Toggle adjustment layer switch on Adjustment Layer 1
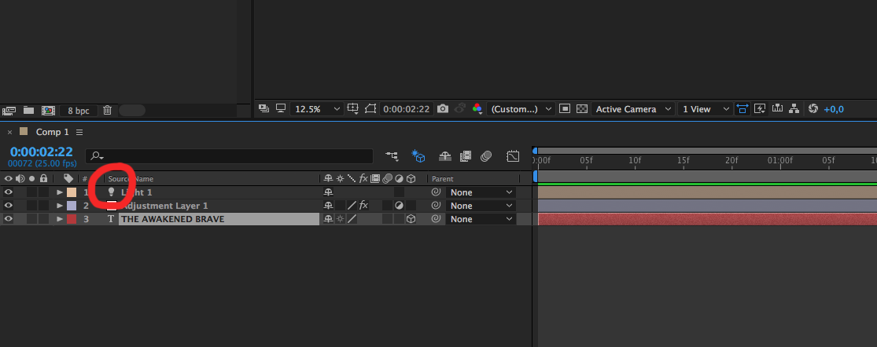Viewport: 877px width, 347px height. click(399, 206)
